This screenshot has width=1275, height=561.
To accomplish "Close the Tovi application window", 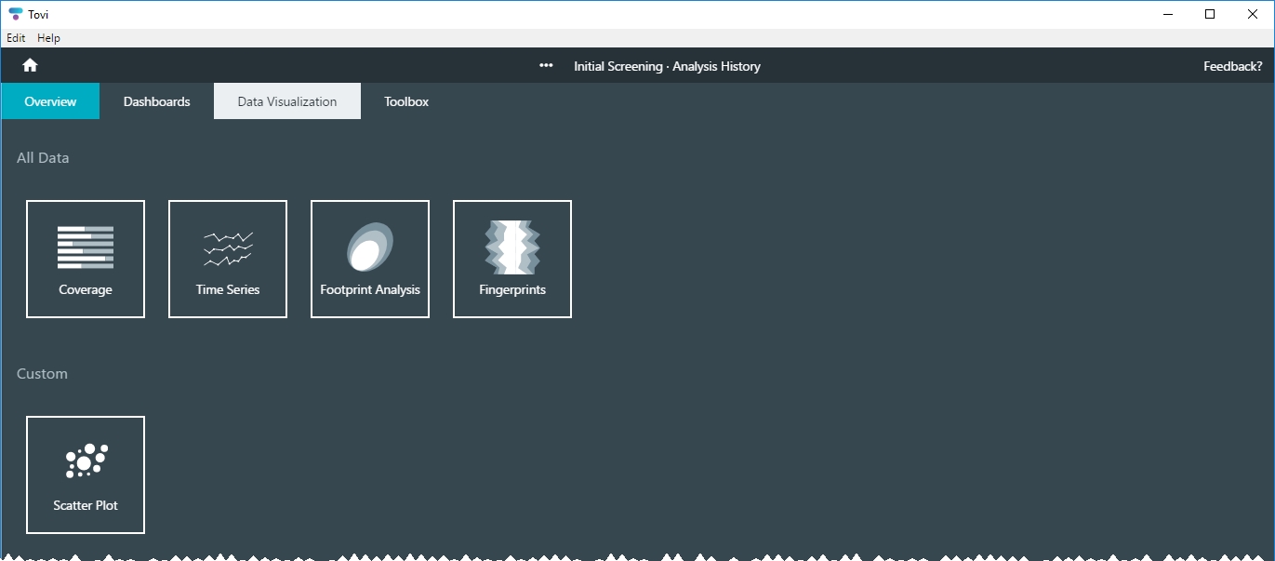I will tap(1253, 14).
